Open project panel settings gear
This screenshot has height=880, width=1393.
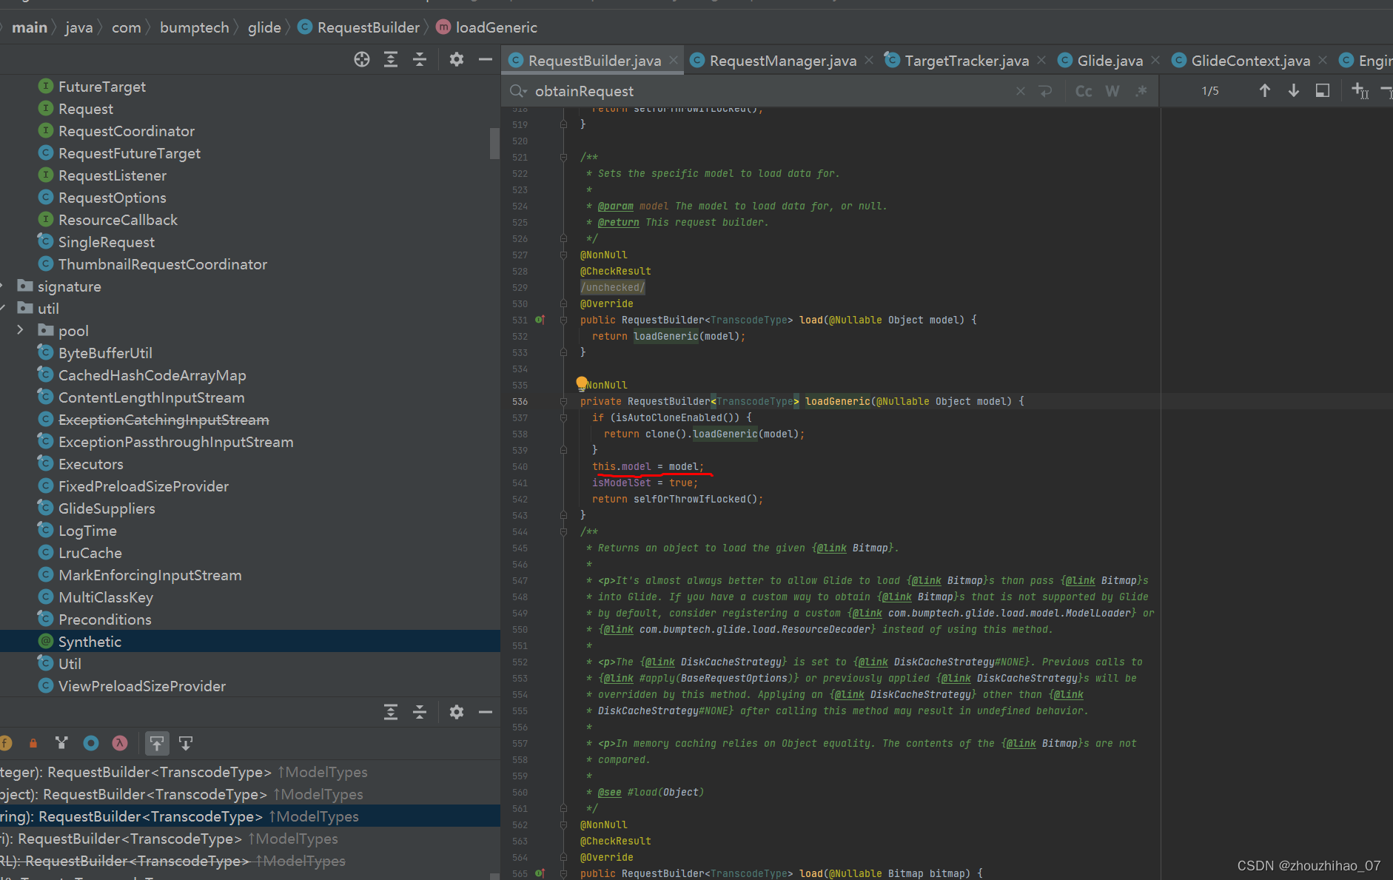(x=457, y=60)
